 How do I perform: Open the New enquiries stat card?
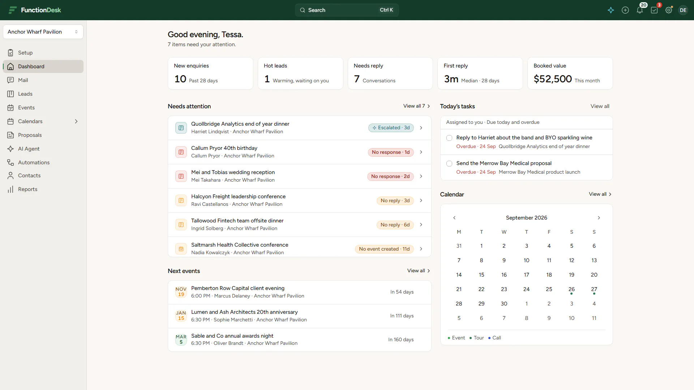(x=210, y=73)
